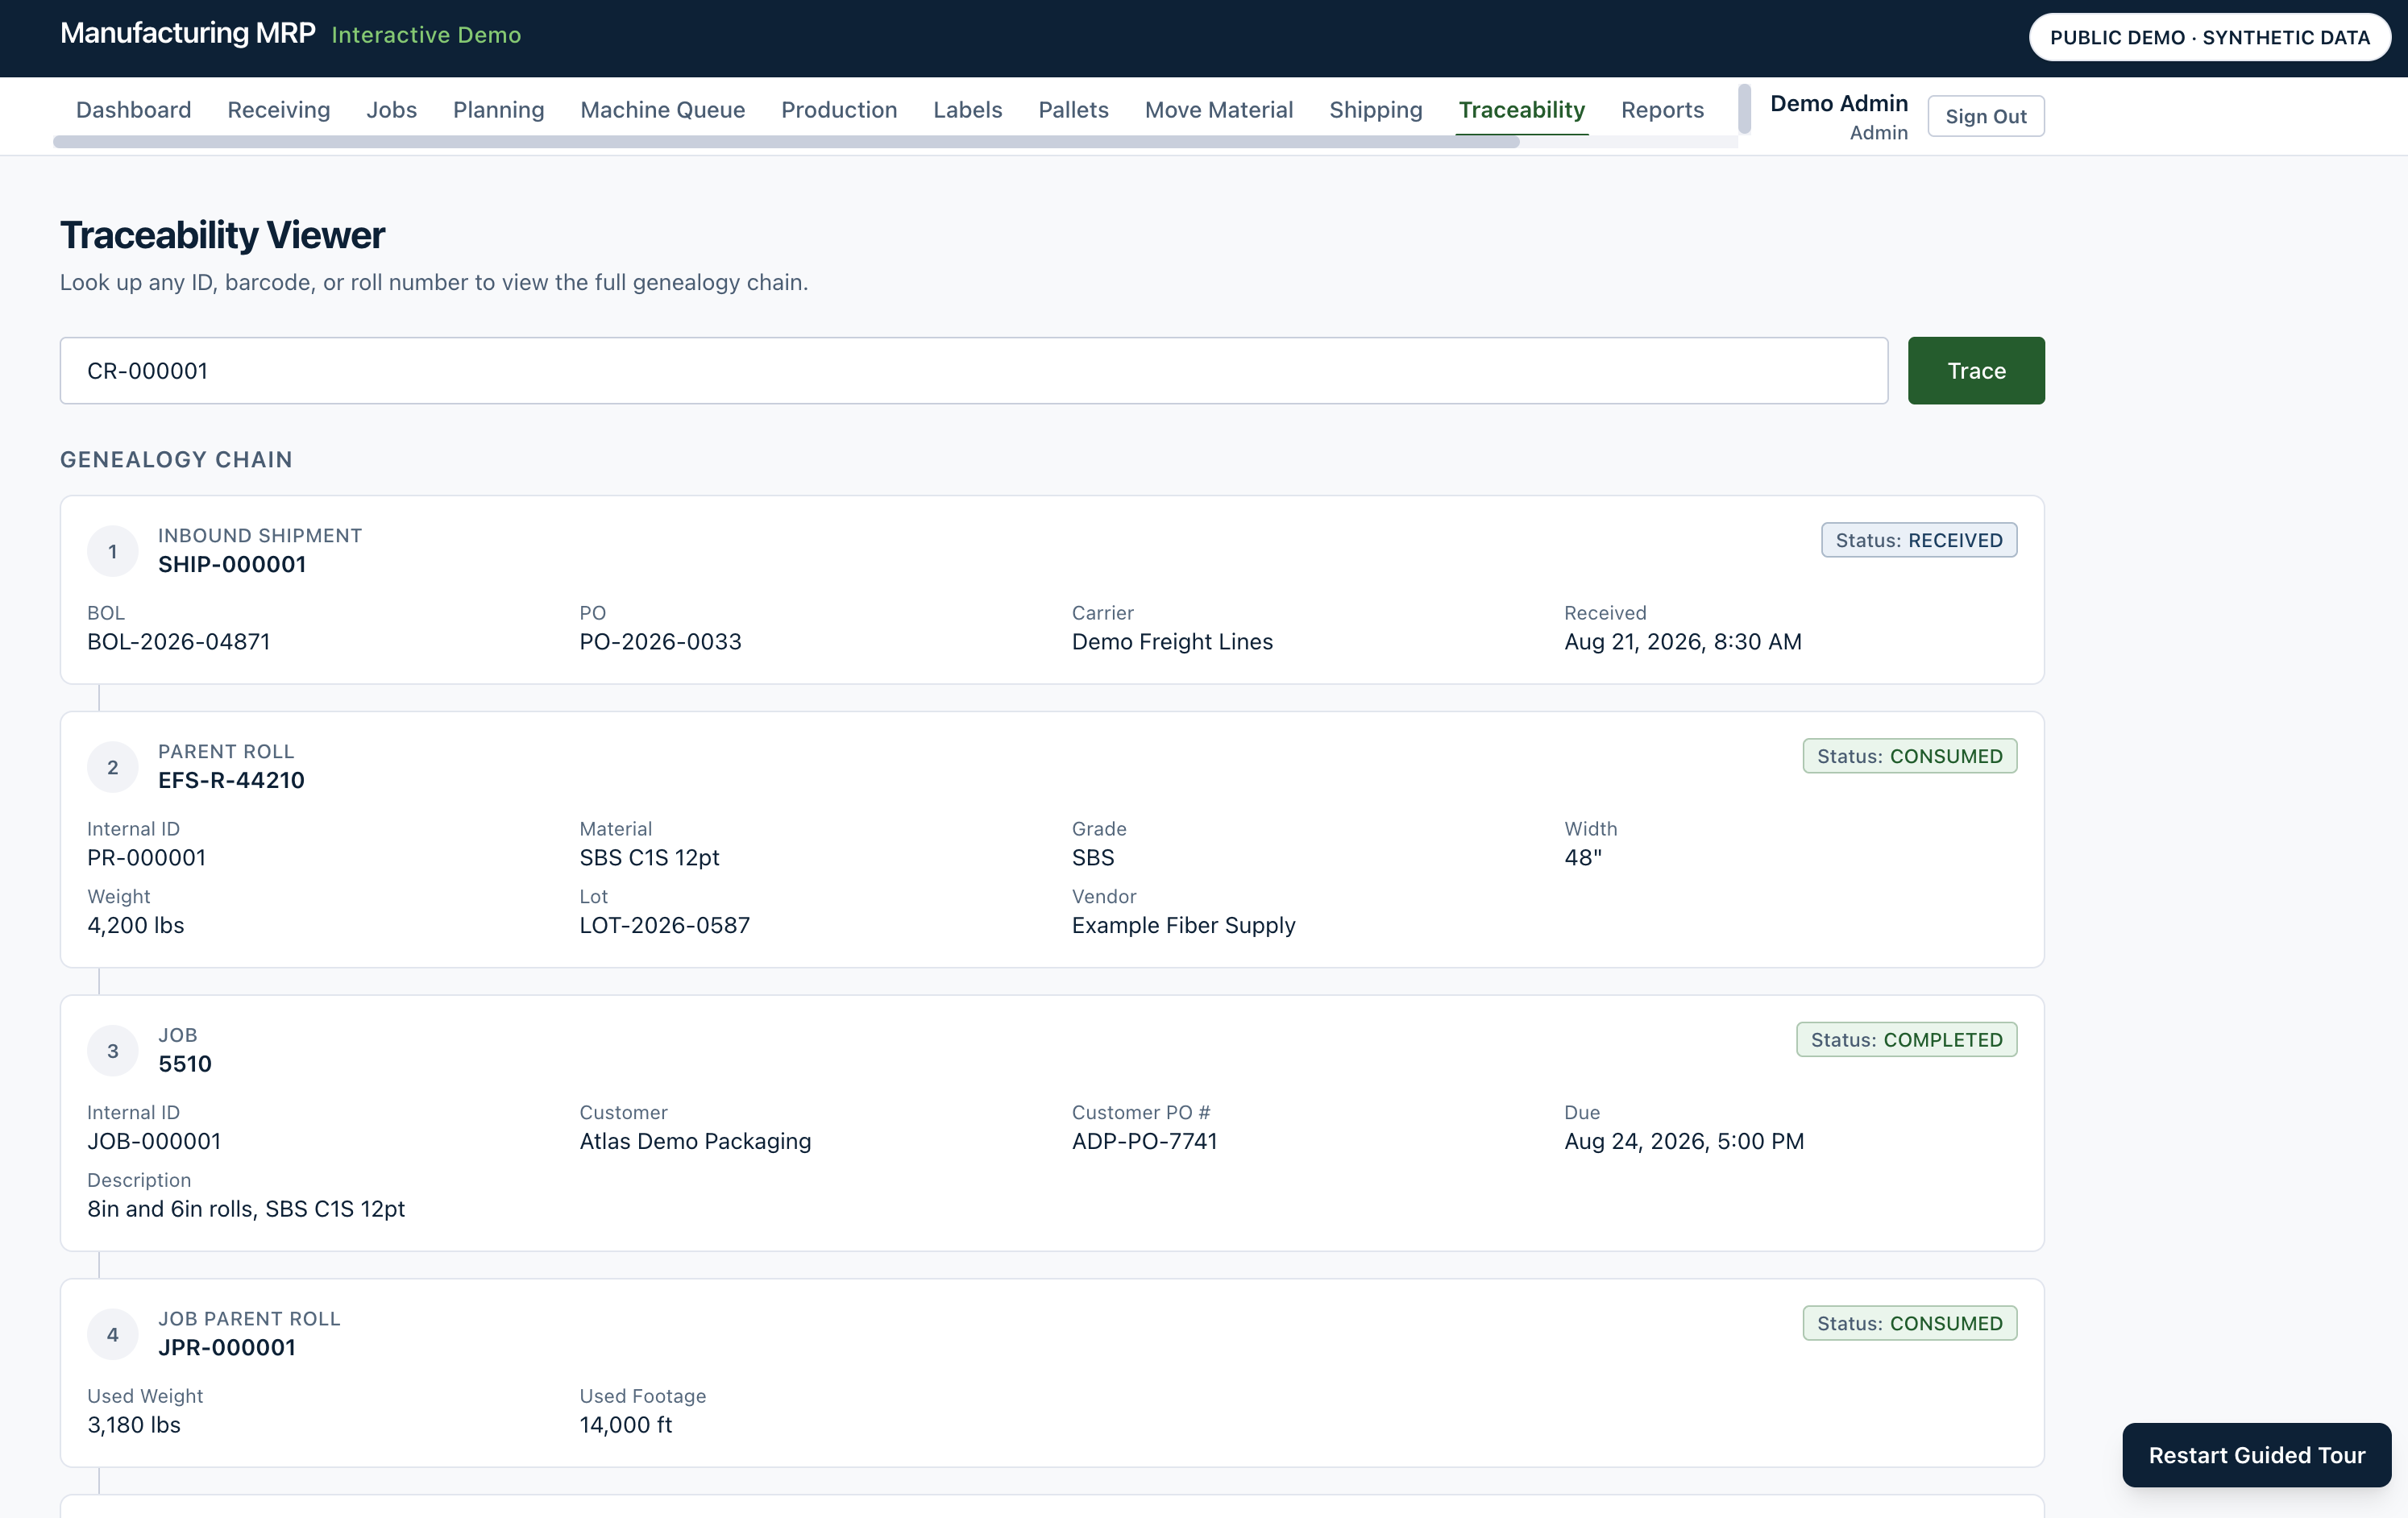The image size is (2408, 1518).
Task: Click the Status: RECEIVED badge
Action: (1918, 540)
